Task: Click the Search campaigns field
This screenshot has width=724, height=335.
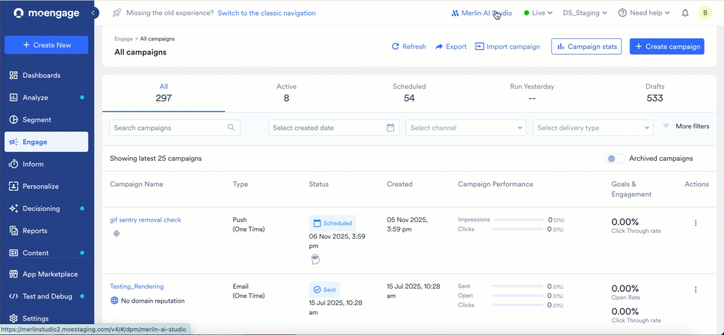Action: point(174,128)
